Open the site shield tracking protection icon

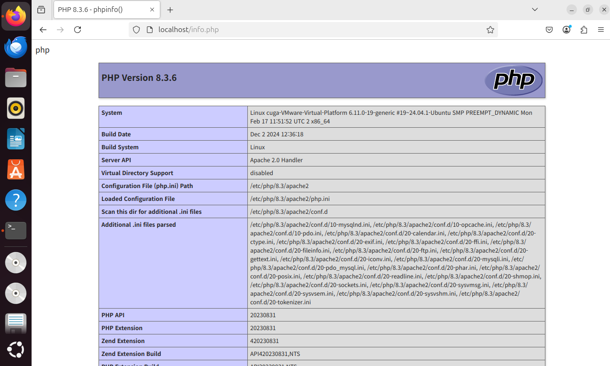136,30
